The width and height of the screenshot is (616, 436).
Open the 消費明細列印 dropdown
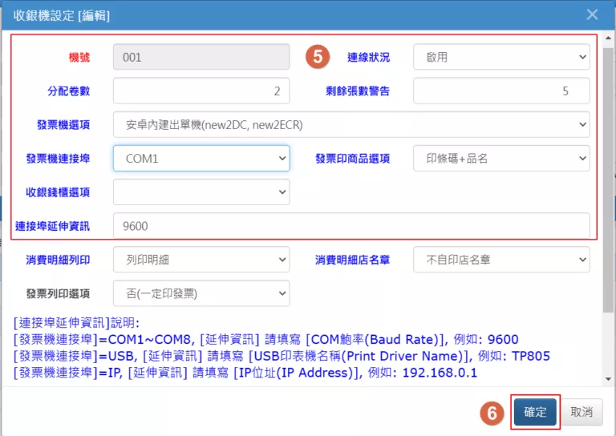coord(201,260)
